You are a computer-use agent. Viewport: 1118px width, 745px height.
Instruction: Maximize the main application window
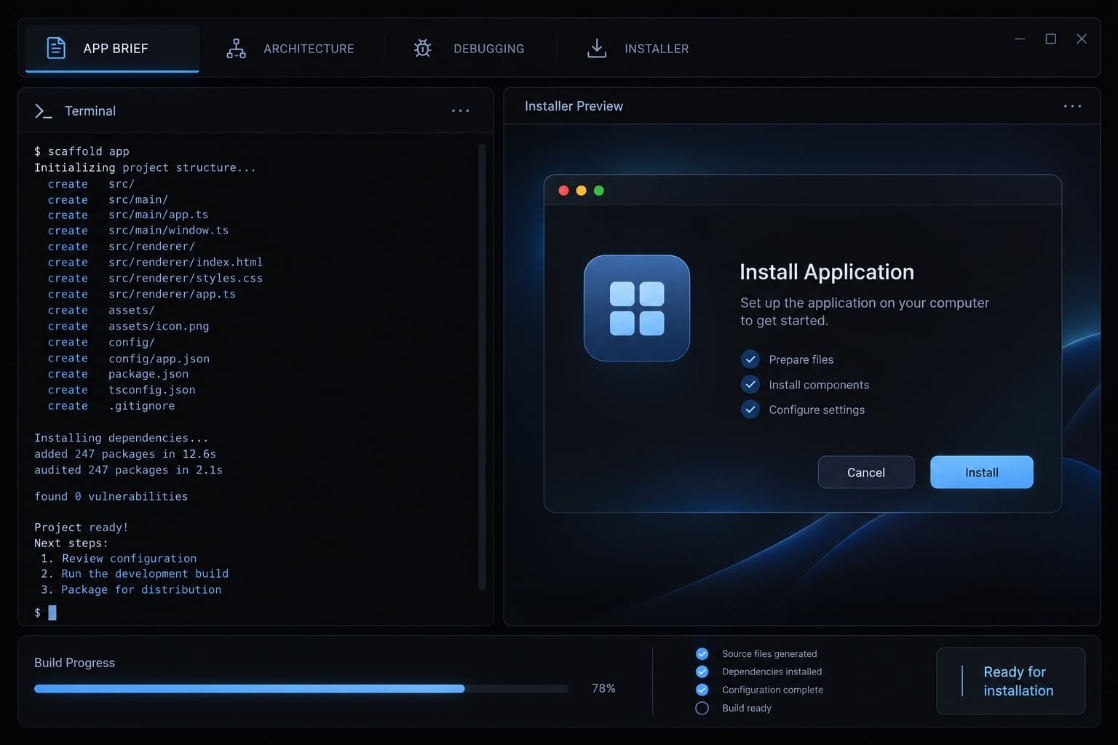pos(1051,39)
